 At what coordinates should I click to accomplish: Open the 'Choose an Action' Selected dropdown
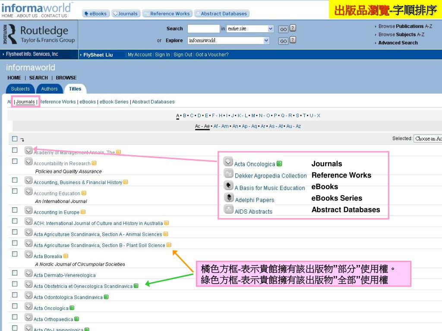point(428,138)
